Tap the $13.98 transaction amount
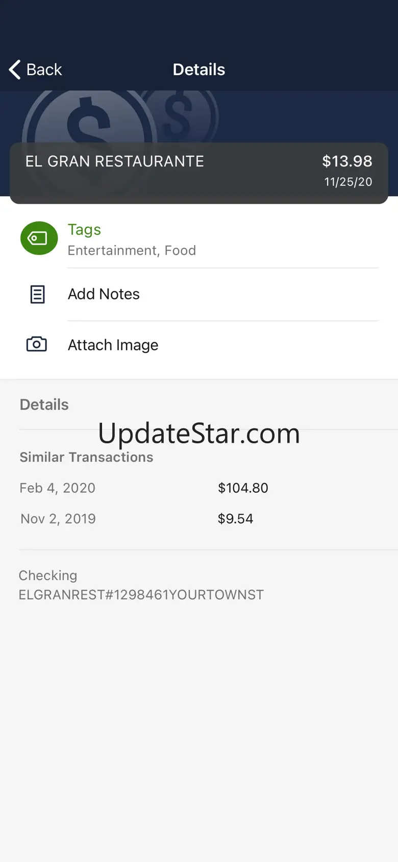The width and height of the screenshot is (398, 862). (347, 161)
